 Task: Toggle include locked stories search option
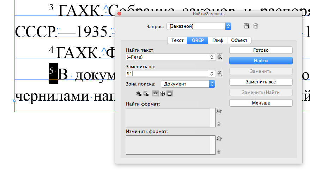coord(146,94)
